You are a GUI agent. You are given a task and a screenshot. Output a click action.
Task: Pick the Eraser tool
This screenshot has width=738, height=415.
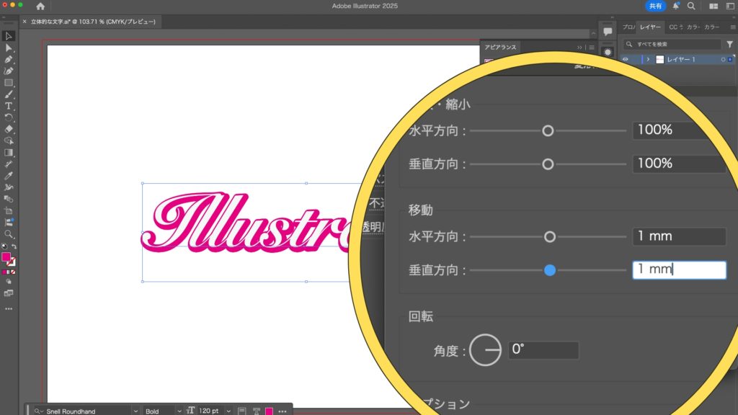9,129
